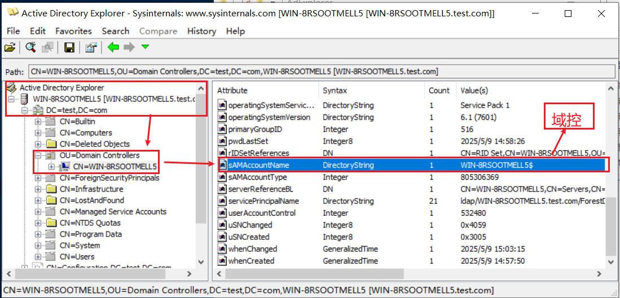Open the Search menu

[116, 31]
